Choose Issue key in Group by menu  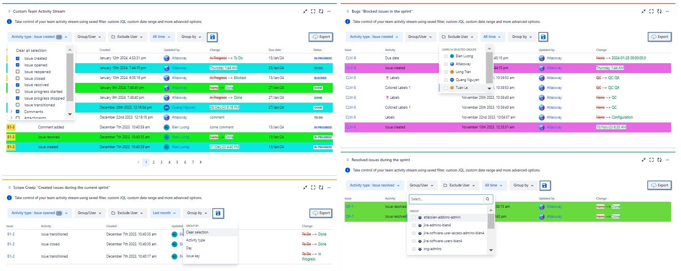(x=193, y=256)
